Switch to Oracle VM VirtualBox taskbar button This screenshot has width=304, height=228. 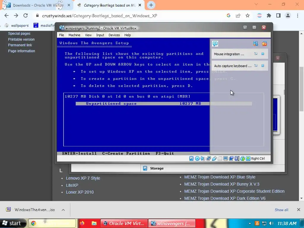click(124, 223)
